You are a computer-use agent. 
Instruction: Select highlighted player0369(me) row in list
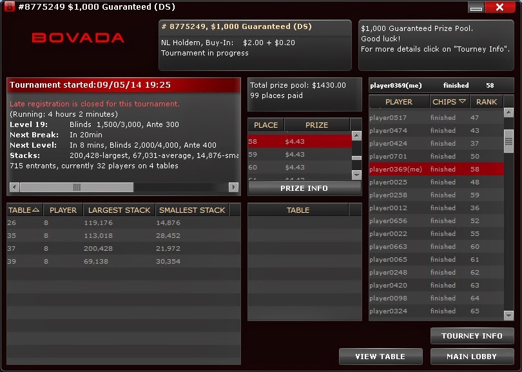click(x=436, y=169)
